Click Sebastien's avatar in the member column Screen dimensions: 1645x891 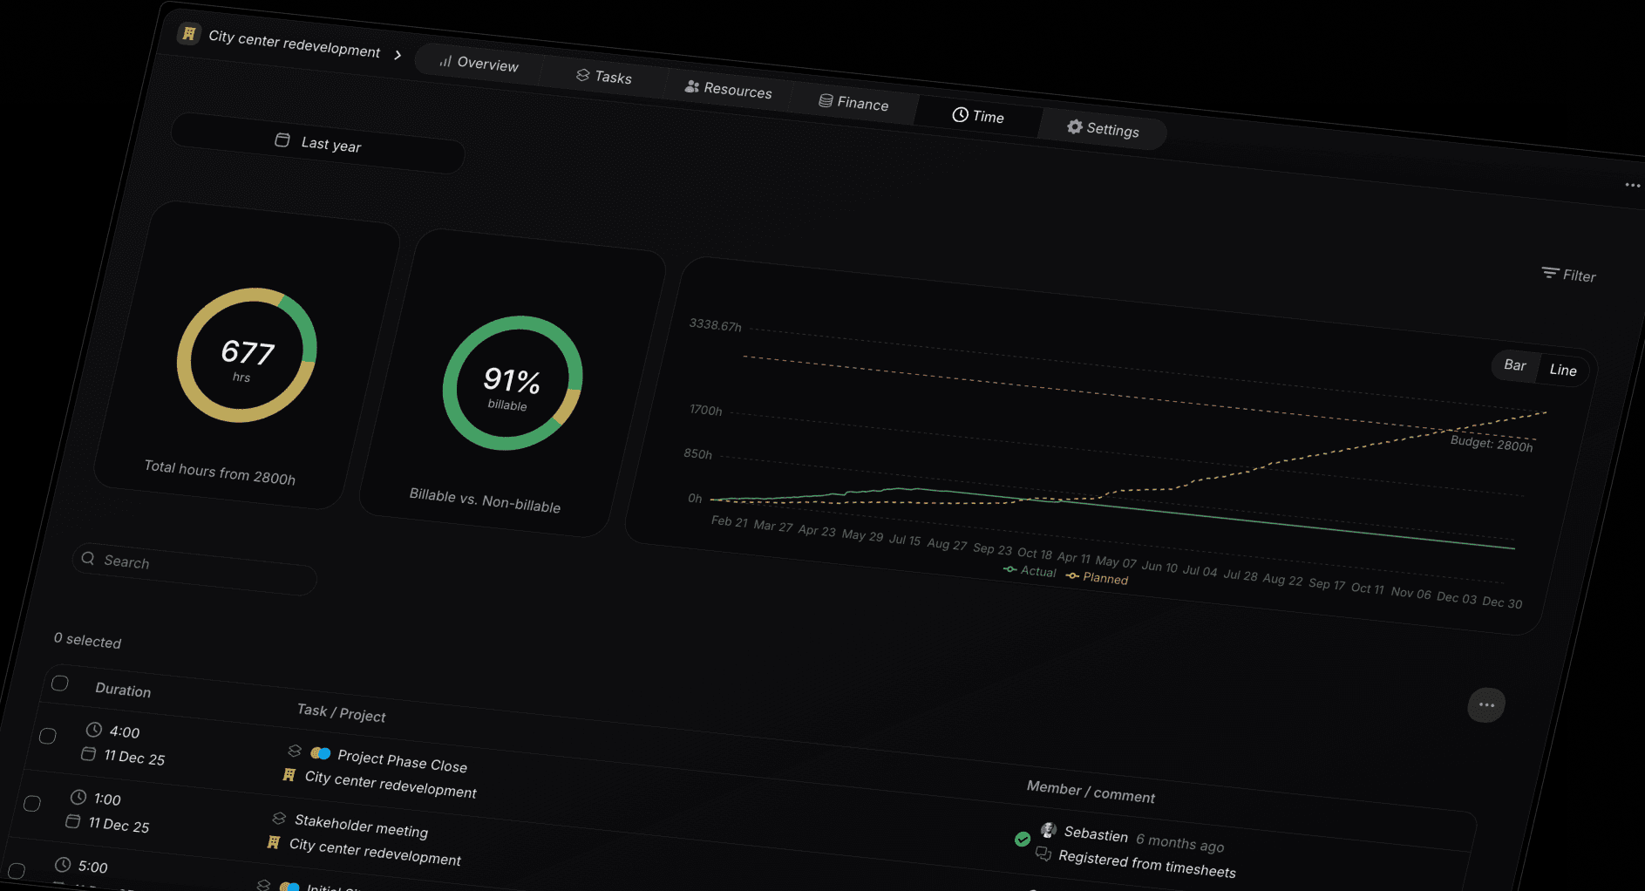(x=1049, y=829)
